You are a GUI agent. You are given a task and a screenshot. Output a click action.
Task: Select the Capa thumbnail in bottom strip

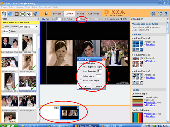50,113
